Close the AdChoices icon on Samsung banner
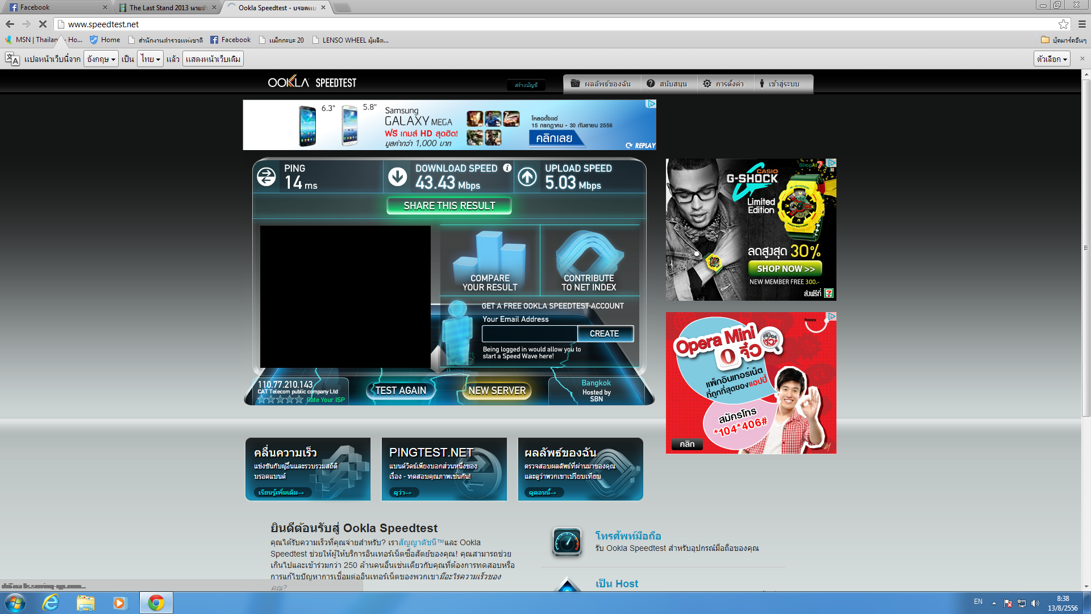This screenshot has height=614, width=1091. coord(651,104)
